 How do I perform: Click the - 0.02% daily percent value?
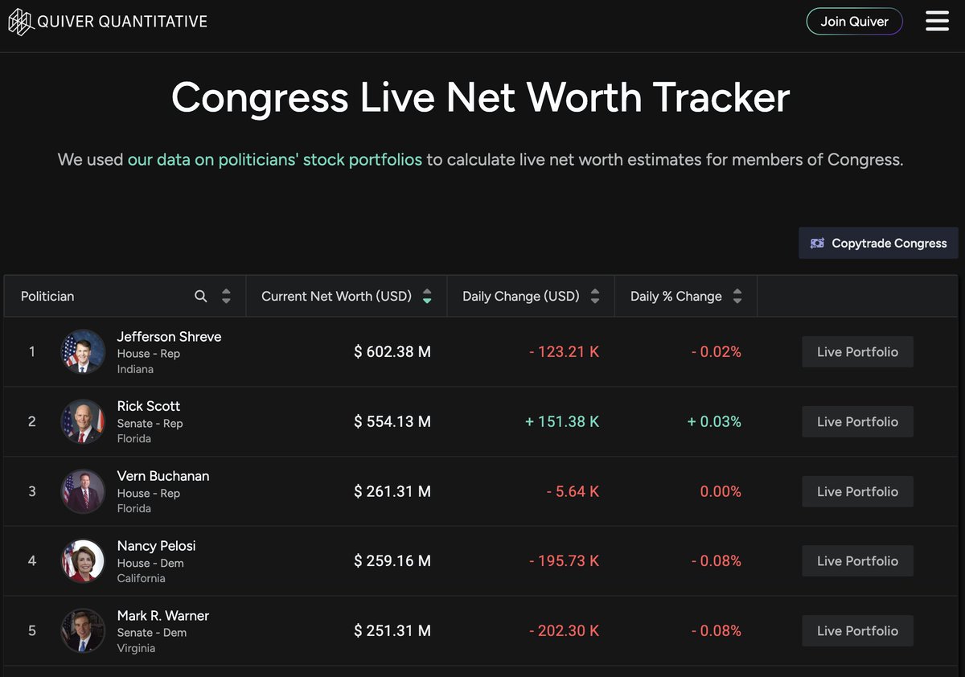[717, 351]
